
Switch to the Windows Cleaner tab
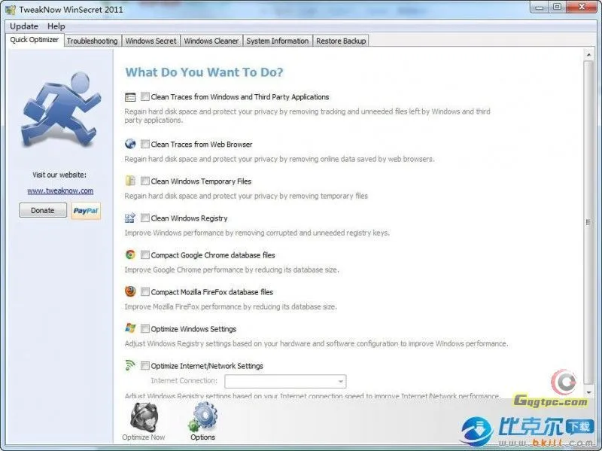click(x=211, y=41)
